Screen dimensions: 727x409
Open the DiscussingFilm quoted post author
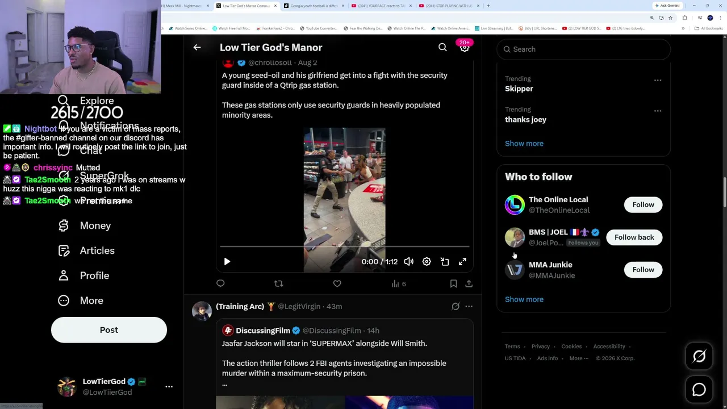pyautogui.click(x=263, y=331)
